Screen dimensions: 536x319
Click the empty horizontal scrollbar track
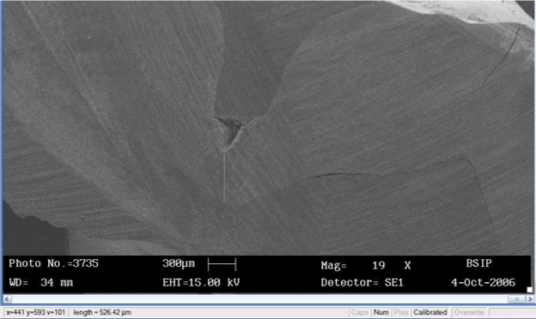click(x=259, y=299)
